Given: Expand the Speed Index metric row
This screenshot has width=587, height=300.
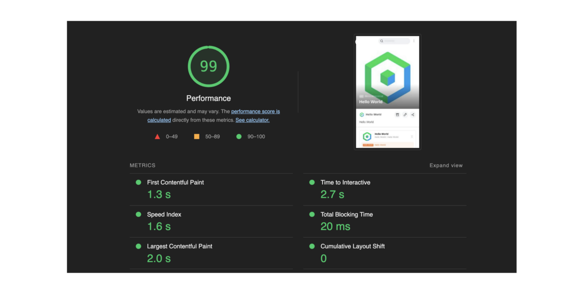Looking at the screenshot, I should coord(164,215).
